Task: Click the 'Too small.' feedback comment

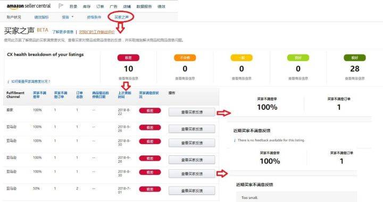Action: click(249, 198)
